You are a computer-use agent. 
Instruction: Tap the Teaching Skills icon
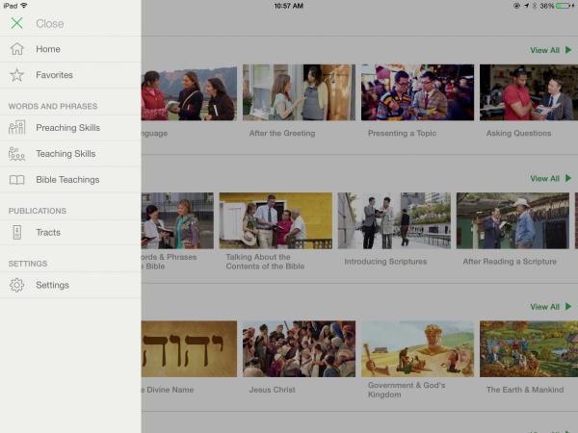pyautogui.click(x=16, y=154)
